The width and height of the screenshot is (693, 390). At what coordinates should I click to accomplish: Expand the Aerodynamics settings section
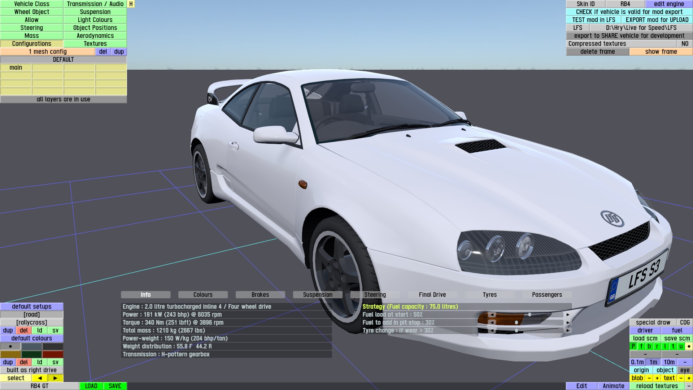click(x=95, y=36)
